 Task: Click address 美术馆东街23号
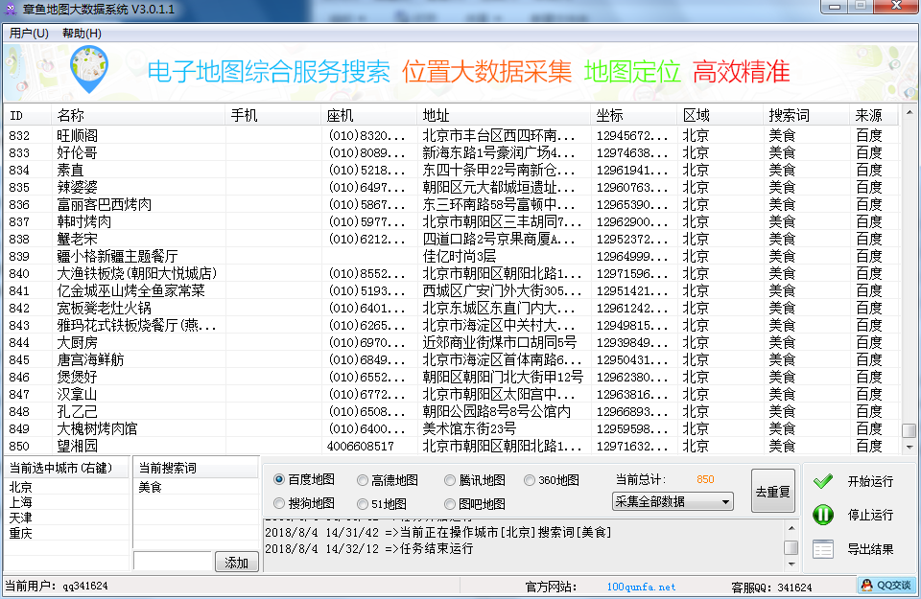point(469,428)
